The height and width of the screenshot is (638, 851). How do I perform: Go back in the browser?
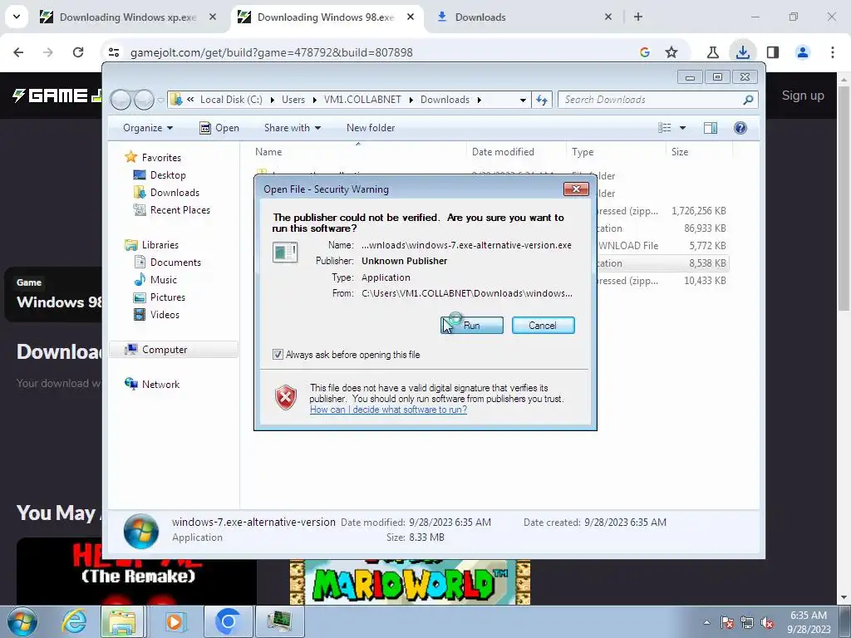tap(18, 52)
